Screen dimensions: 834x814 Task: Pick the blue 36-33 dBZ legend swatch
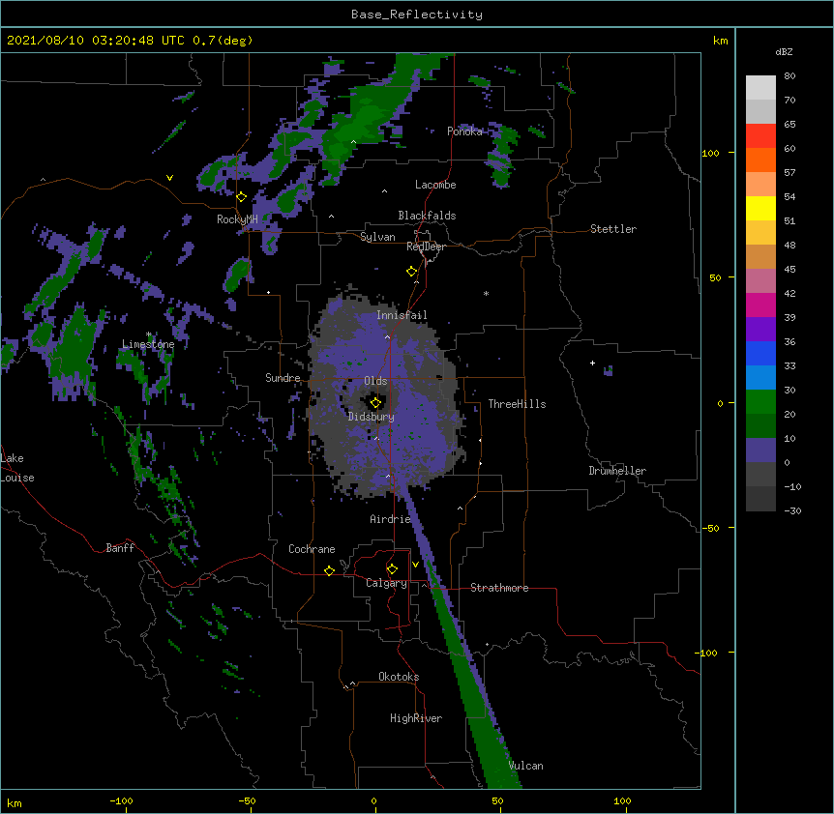click(760, 353)
